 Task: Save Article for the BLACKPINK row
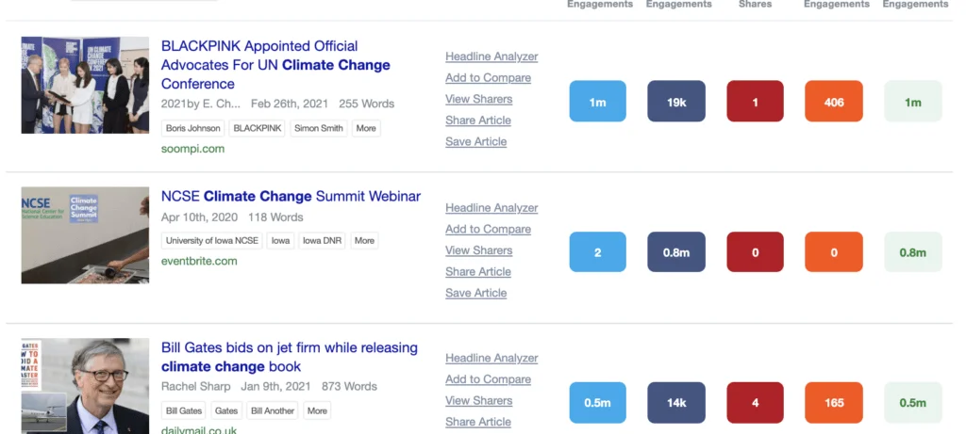click(476, 142)
